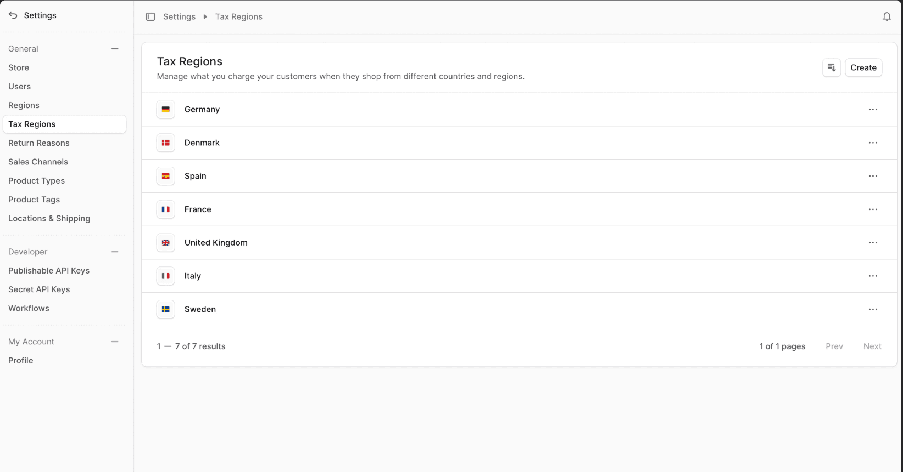Collapse the General section
This screenshot has width=903, height=472.
[x=115, y=49]
